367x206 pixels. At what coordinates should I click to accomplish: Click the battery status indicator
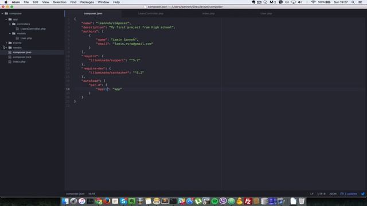325,2
